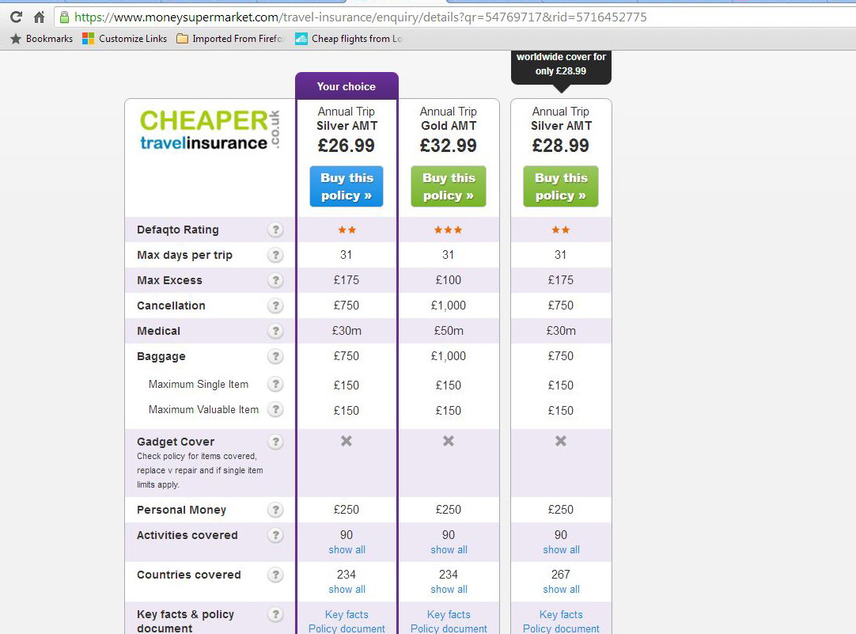The width and height of the screenshot is (856, 634).
Task: Open Policy document for £26.99 policy
Action: (x=347, y=628)
